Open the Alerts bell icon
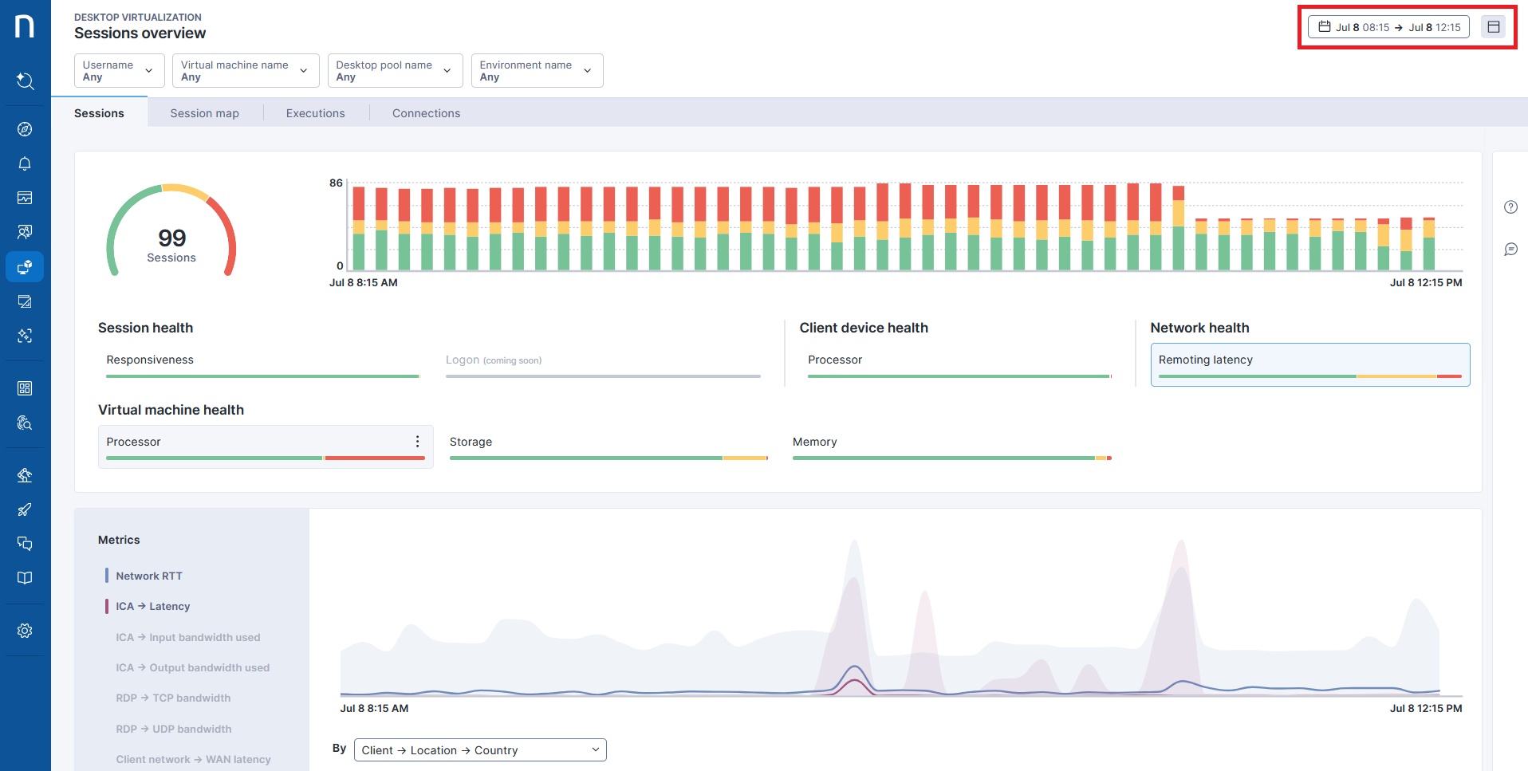The height and width of the screenshot is (771, 1528). (x=25, y=163)
